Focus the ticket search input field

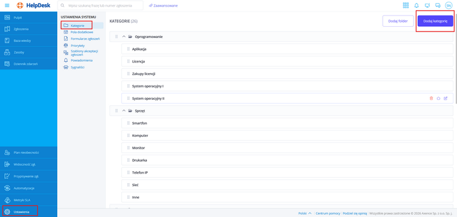pos(100,5)
